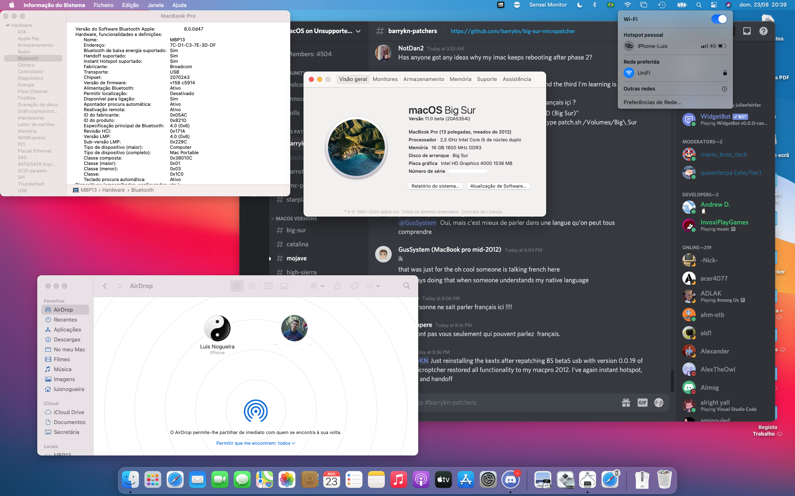
Task: Click the Relatório do sistema button
Action: coord(435,186)
